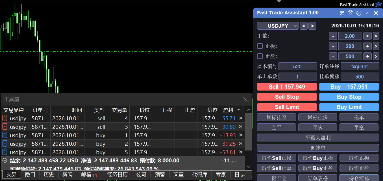The height and width of the screenshot is (181, 383).
Task: Click 持仓汇总 button
Action: coord(359,178)
